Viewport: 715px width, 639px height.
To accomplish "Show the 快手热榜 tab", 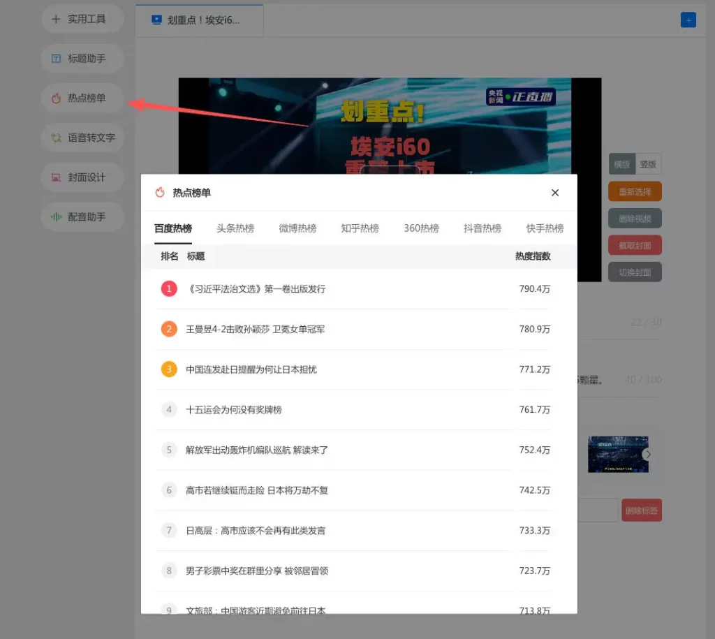I will pos(545,228).
